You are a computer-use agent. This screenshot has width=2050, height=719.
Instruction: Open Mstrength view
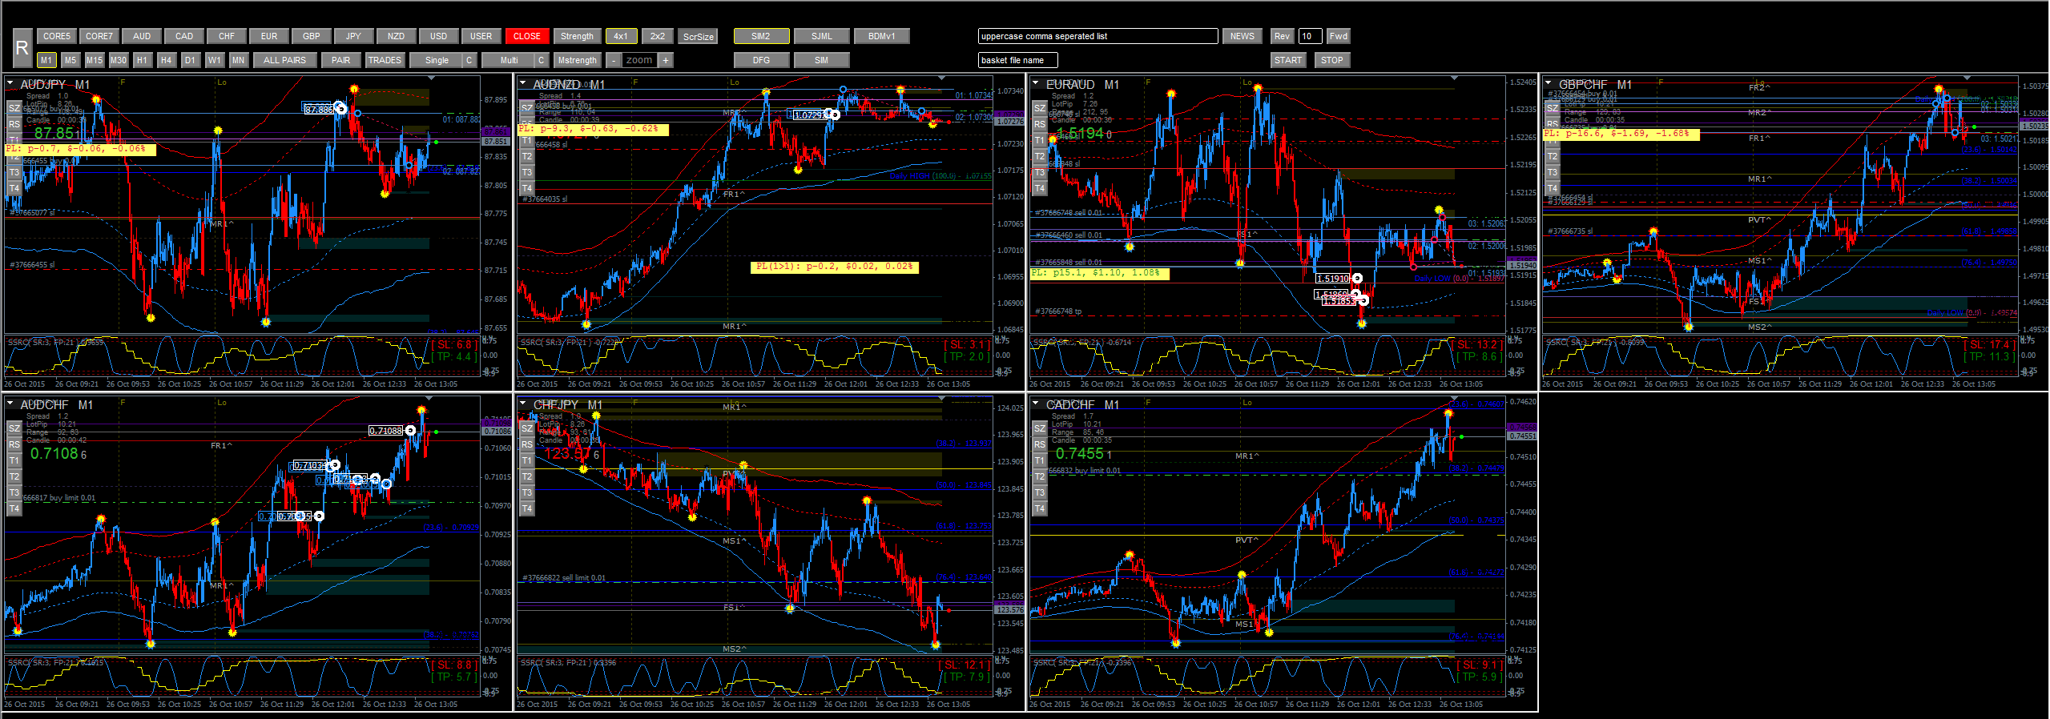tap(577, 60)
